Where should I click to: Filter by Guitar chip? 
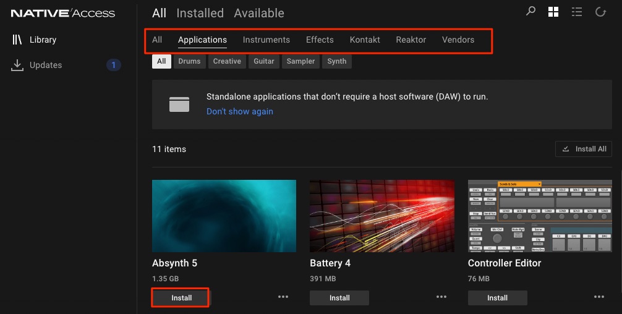click(x=264, y=61)
